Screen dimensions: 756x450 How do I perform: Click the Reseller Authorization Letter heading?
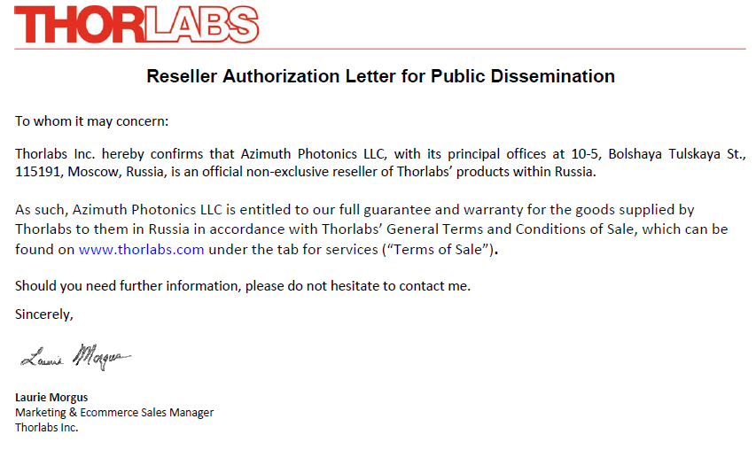(380, 76)
